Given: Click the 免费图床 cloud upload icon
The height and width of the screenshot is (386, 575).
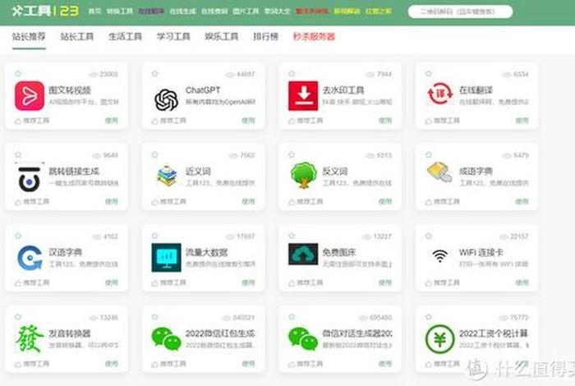Looking at the screenshot, I should [x=303, y=254].
